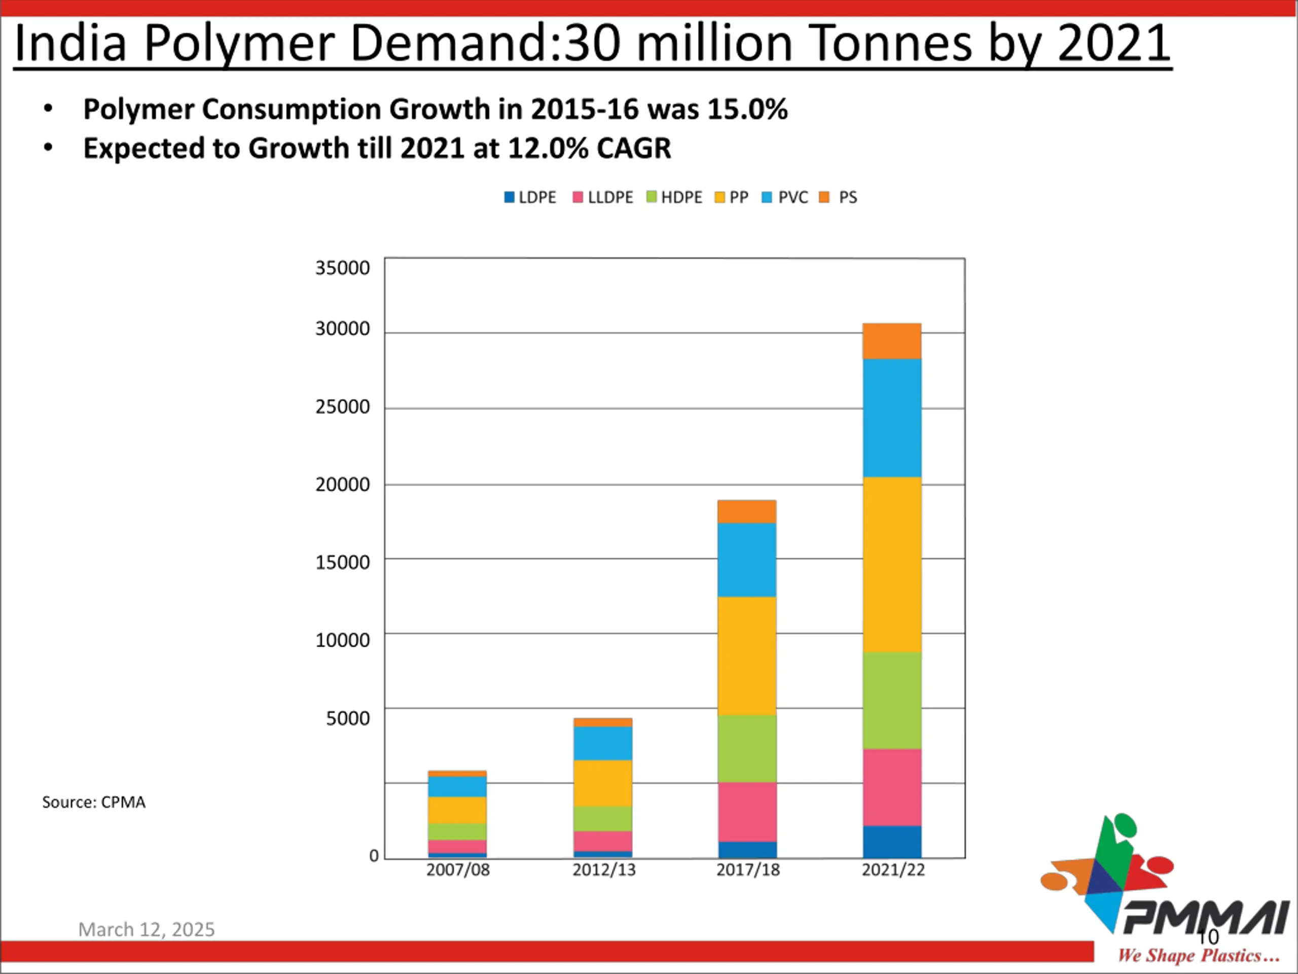
Task: Click the y-axis label '25000'
Action: [343, 407]
